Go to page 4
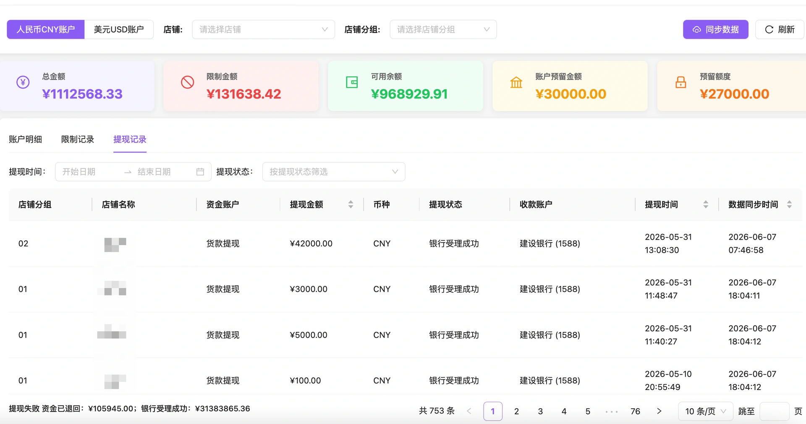This screenshot has width=806, height=424. [564, 411]
